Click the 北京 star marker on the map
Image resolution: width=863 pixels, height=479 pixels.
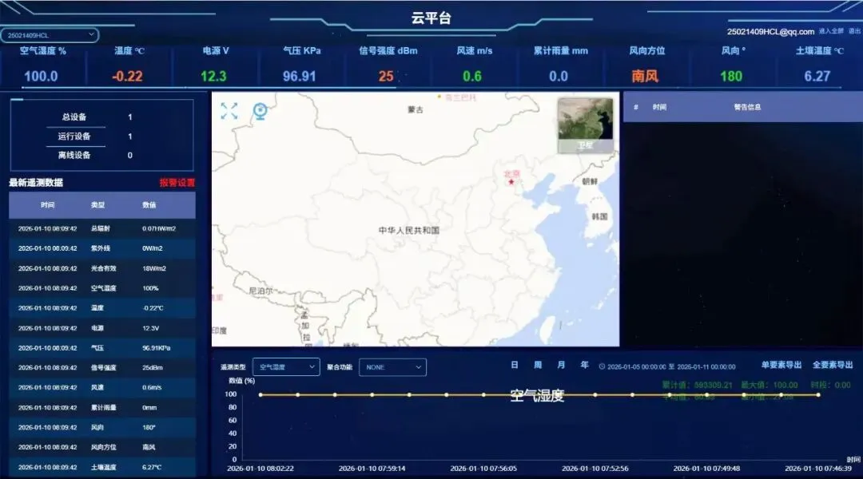click(x=511, y=181)
